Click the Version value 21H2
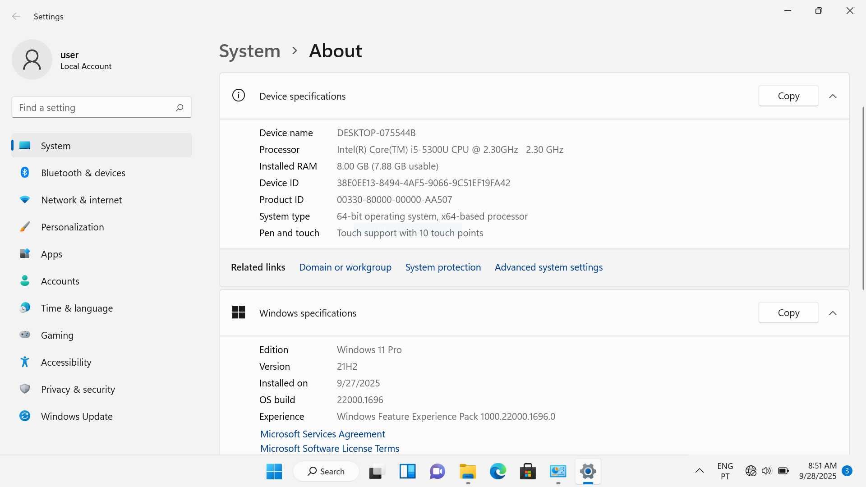866x487 pixels. click(x=347, y=367)
